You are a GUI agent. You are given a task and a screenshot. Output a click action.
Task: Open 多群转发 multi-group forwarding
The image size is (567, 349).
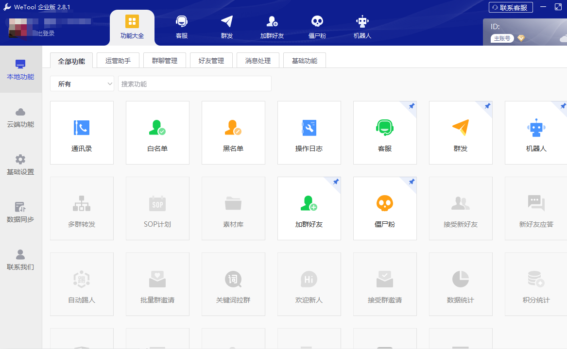82,208
